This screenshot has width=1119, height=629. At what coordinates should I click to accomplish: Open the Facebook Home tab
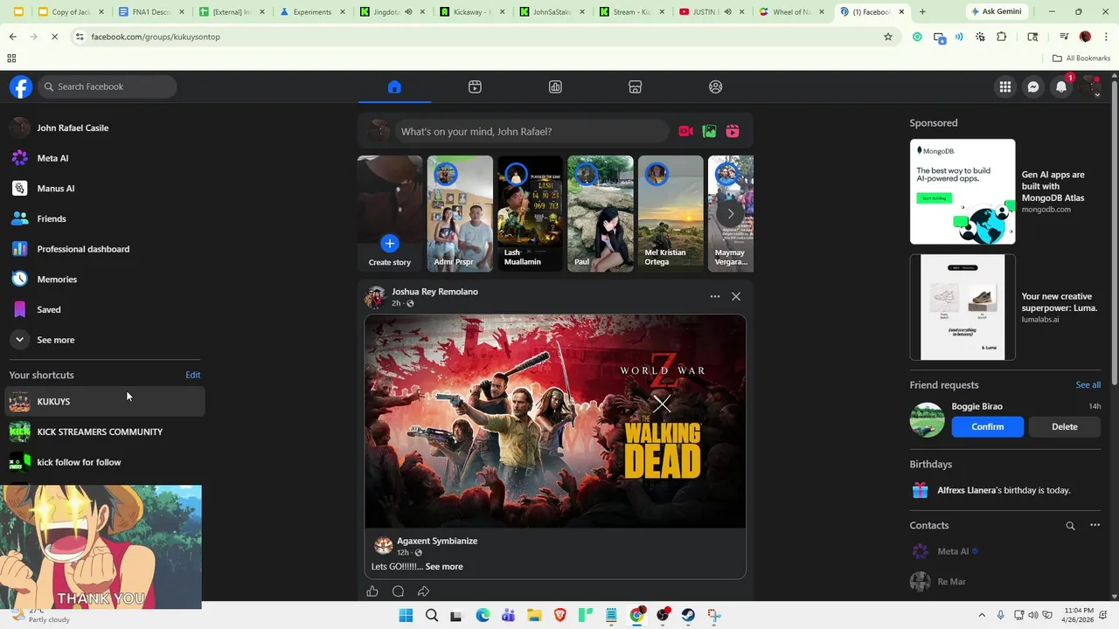pyautogui.click(x=394, y=86)
